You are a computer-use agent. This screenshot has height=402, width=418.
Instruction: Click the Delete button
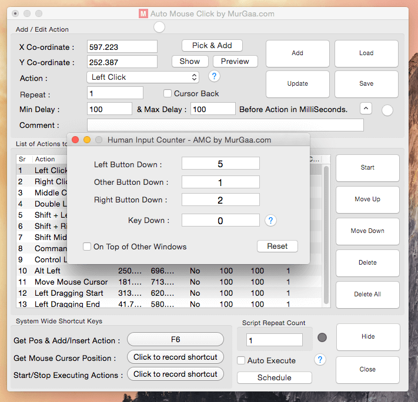(x=367, y=262)
